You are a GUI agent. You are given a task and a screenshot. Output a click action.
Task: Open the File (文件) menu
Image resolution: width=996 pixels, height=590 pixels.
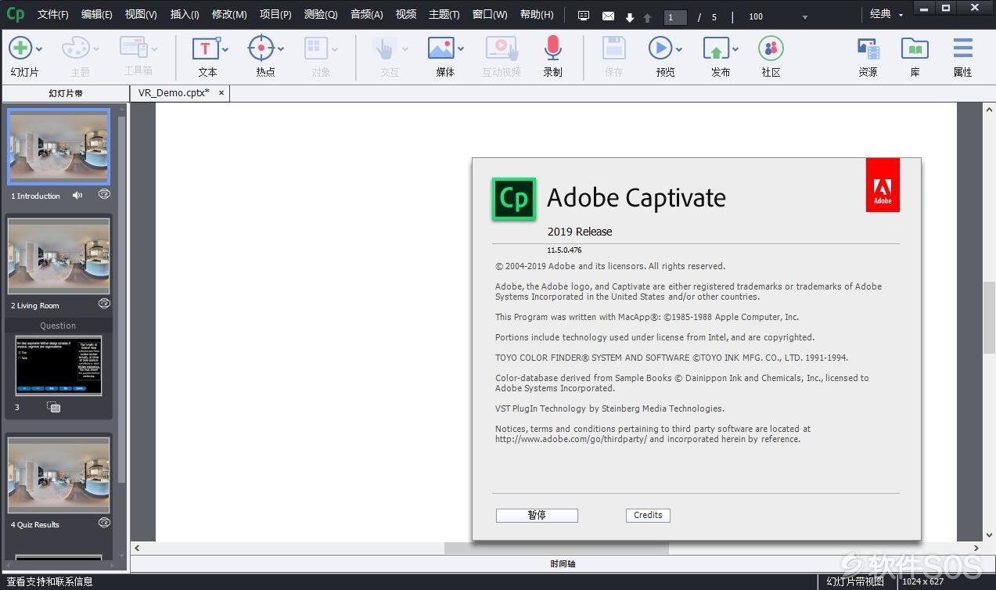tap(52, 14)
